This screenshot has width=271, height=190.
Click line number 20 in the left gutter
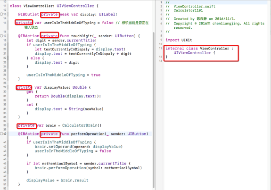(5, 49)
